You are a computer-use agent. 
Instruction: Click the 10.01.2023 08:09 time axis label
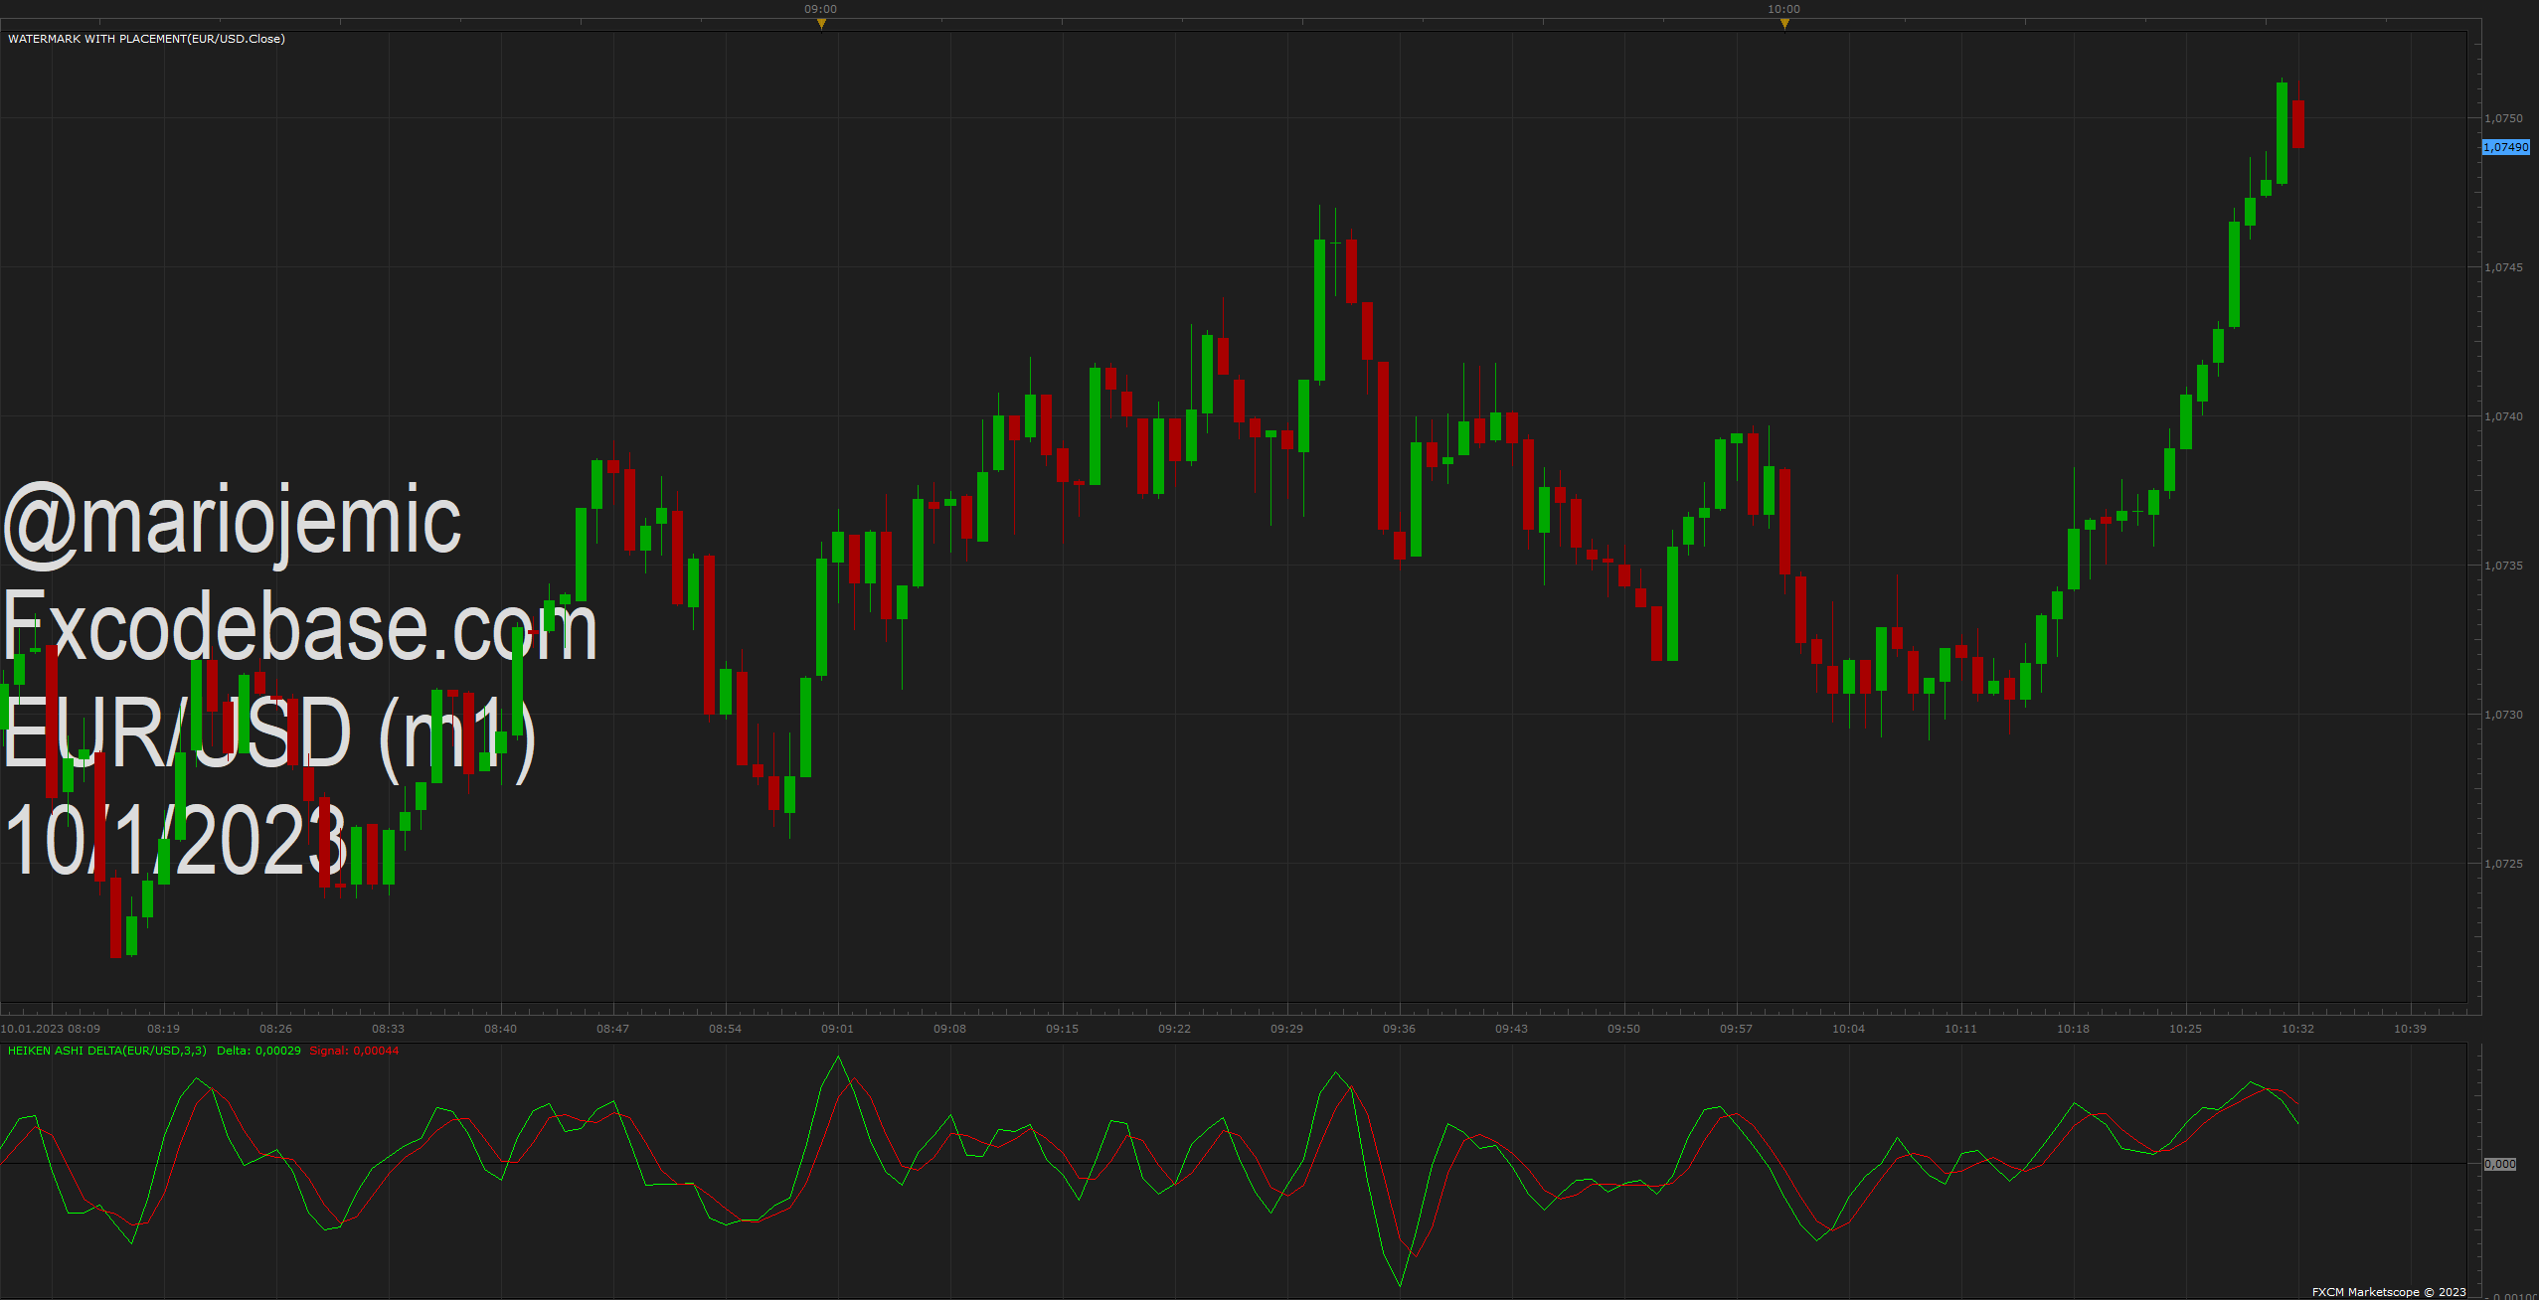point(51,1029)
